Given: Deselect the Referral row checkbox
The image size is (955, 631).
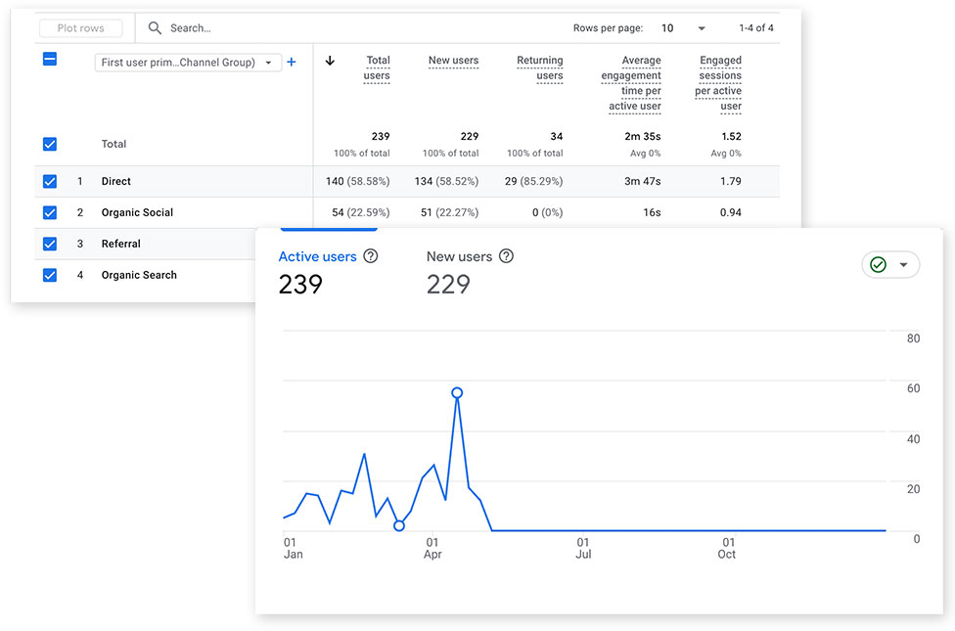Looking at the screenshot, I should point(50,244).
